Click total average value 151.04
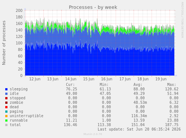The height and width of the screenshot is (138, 186). [138, 125]
